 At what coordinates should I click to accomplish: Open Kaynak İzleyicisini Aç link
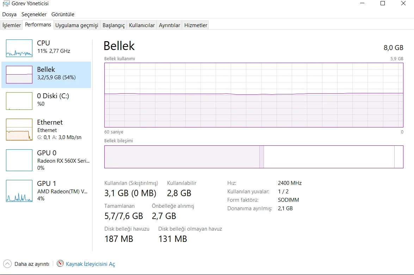(90, 264)
